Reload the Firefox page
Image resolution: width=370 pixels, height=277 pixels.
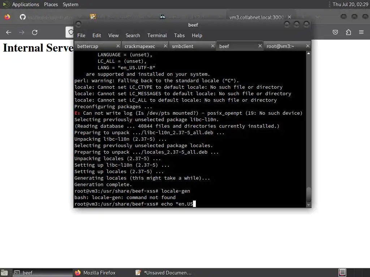point(35,32)
